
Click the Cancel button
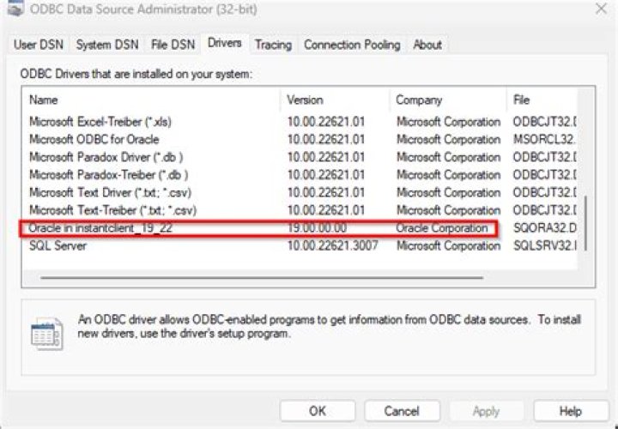pyautogui.click(x=402, y=411)
